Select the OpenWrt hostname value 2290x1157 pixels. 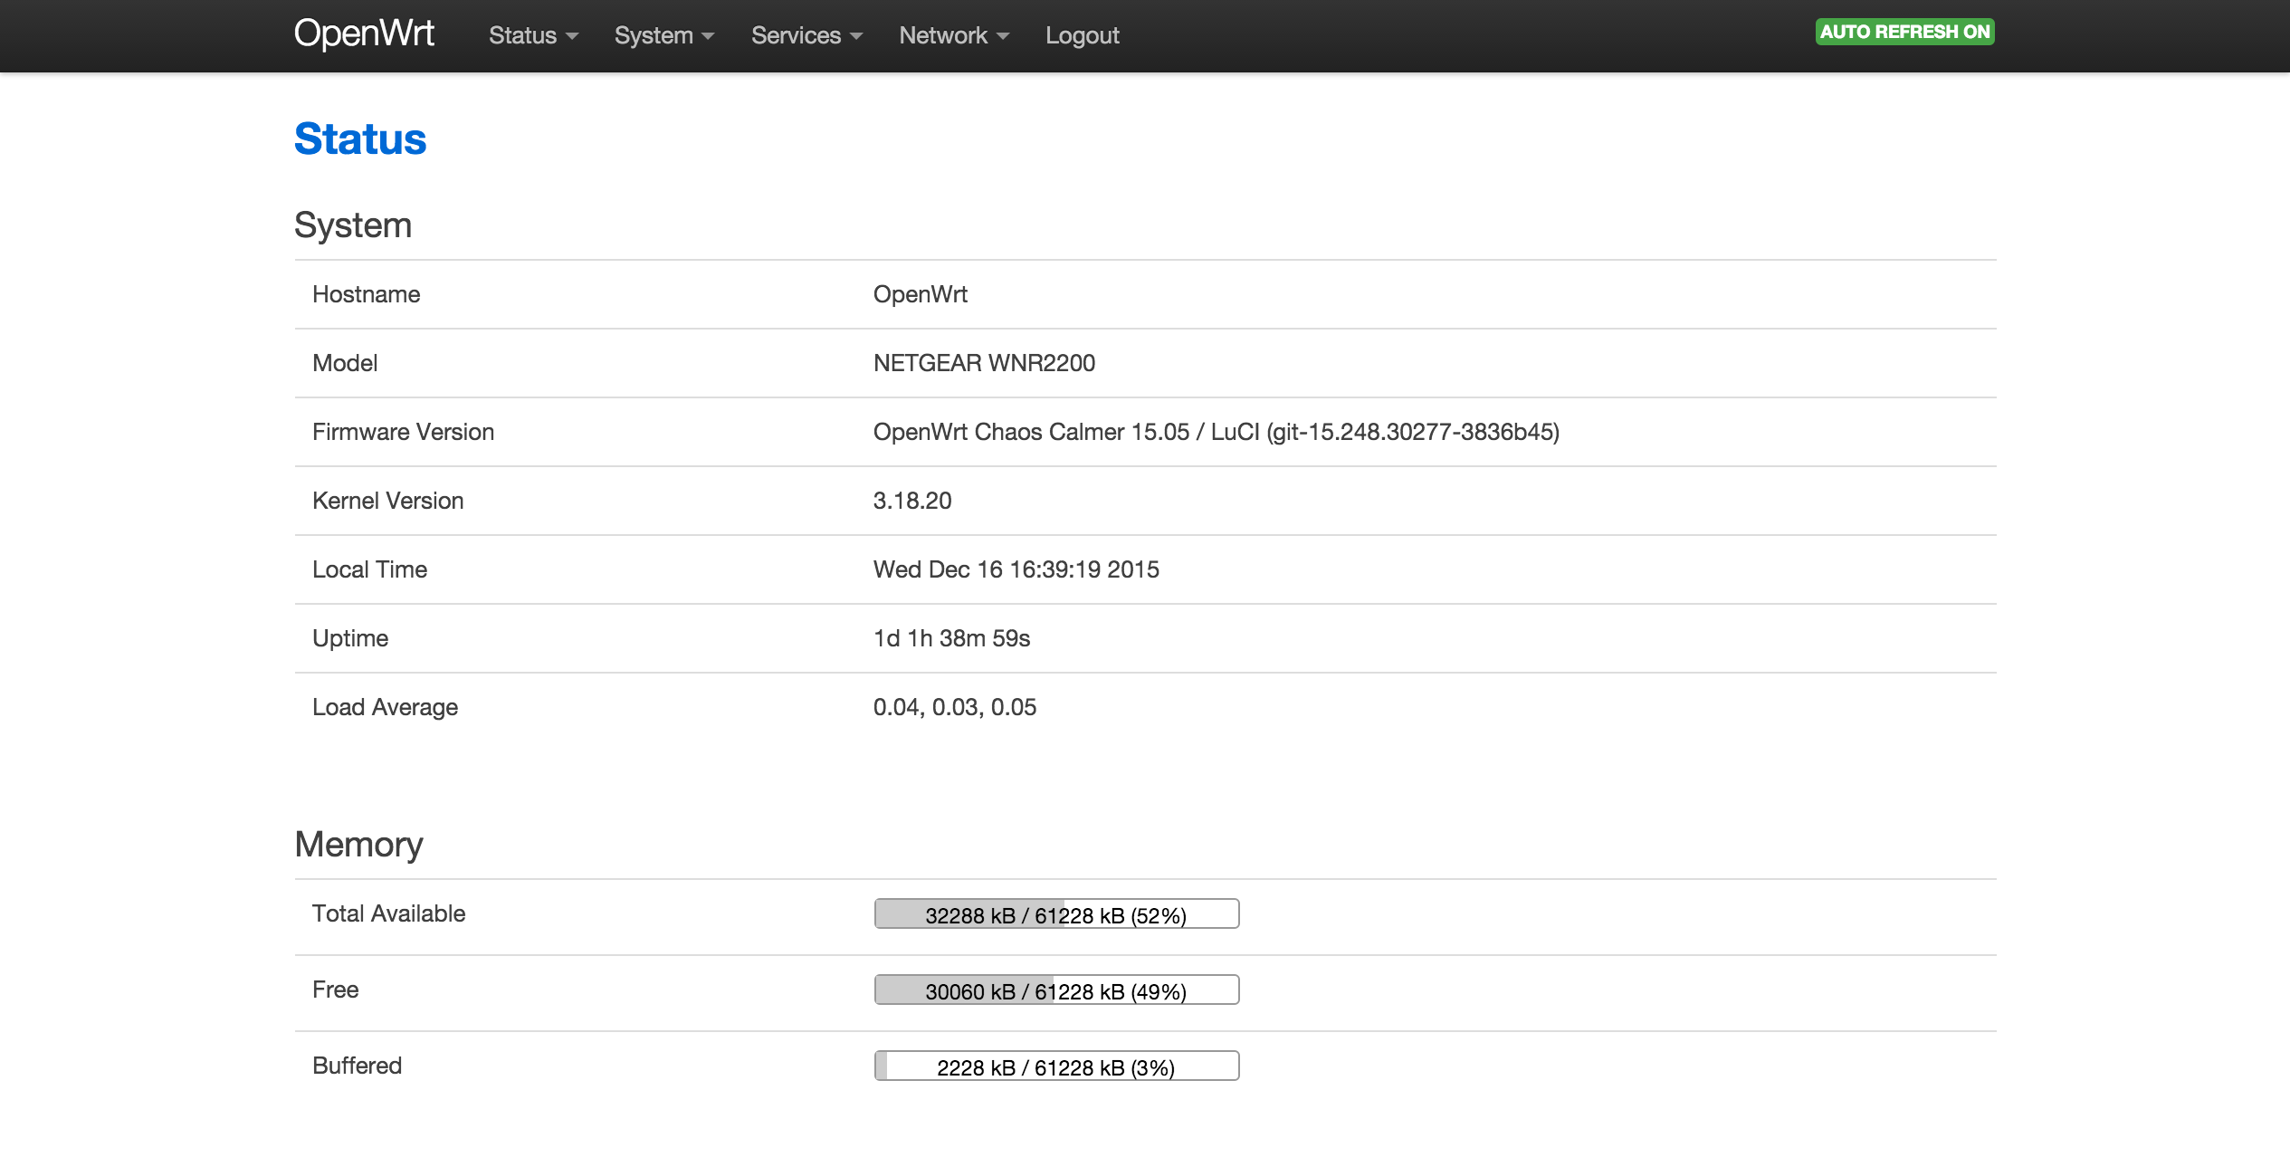[921, 294]
